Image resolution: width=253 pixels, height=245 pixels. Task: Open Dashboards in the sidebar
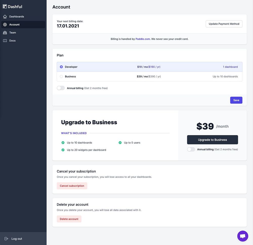point(23,17)
